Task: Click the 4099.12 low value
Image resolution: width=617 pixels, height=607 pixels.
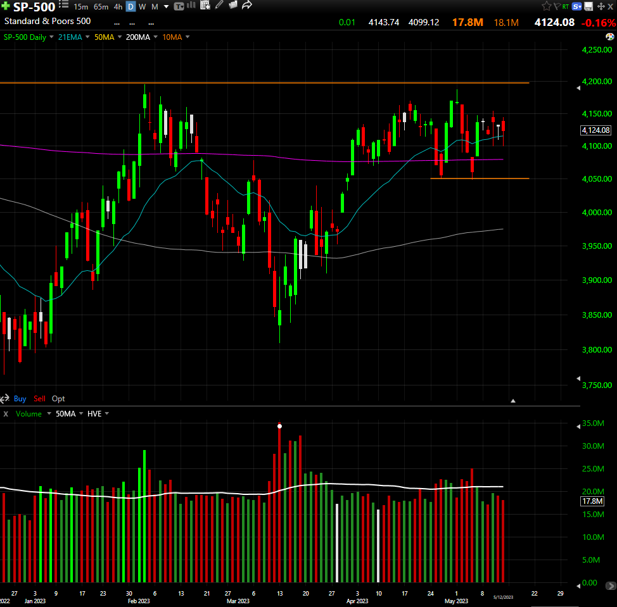Action: coord(424,22)
